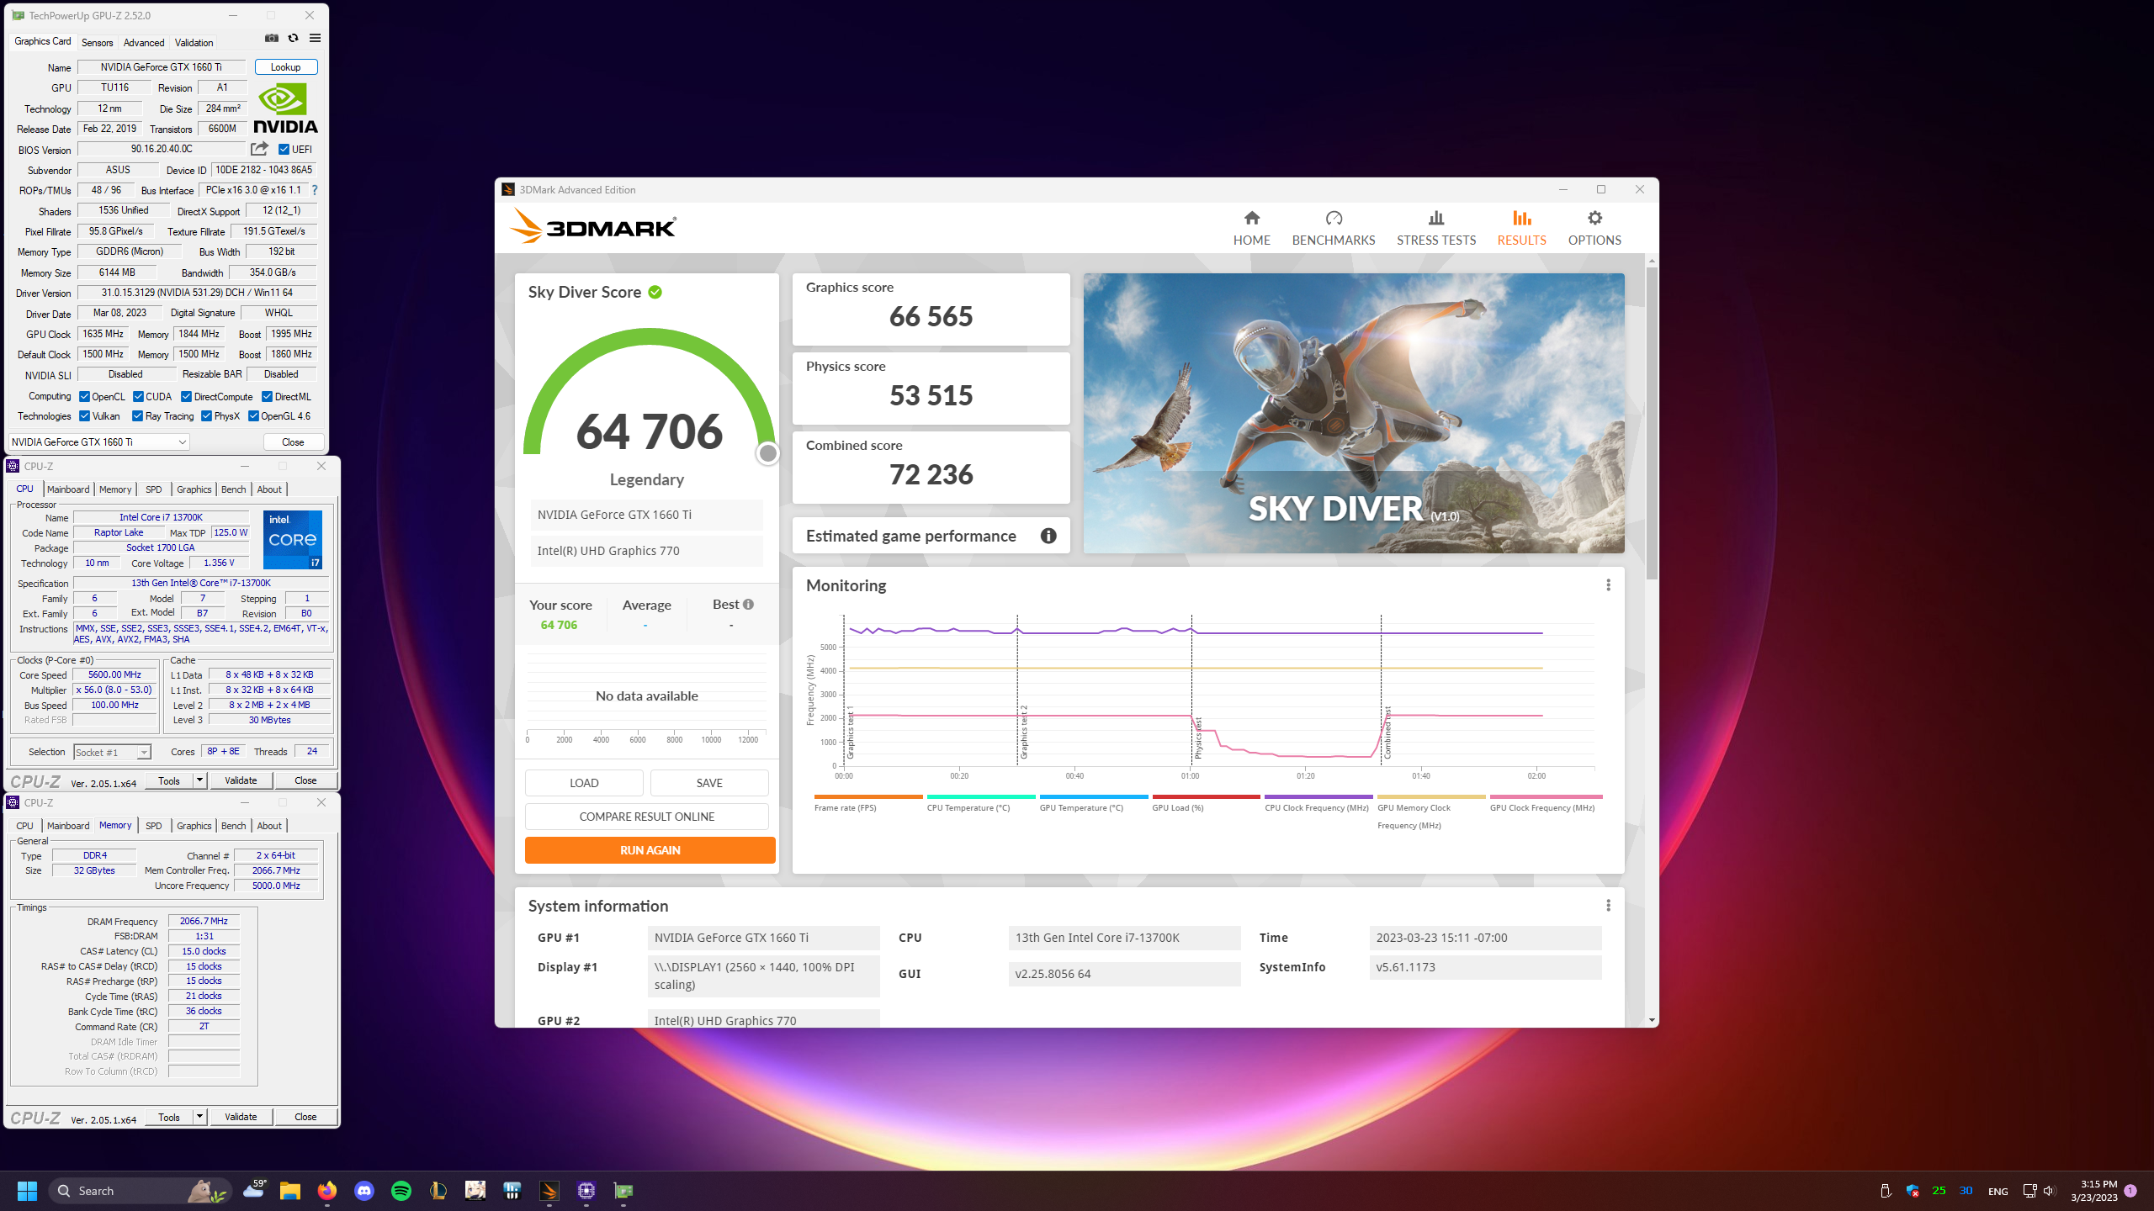Go to the HOME tab in 3DMark
Viewport: 2154px width, 1211px height.
(1252, 228)
